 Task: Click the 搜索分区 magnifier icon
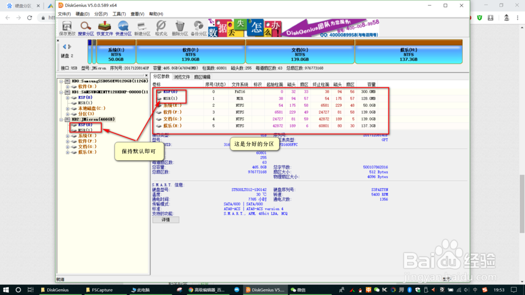click(x=86, y=28)
